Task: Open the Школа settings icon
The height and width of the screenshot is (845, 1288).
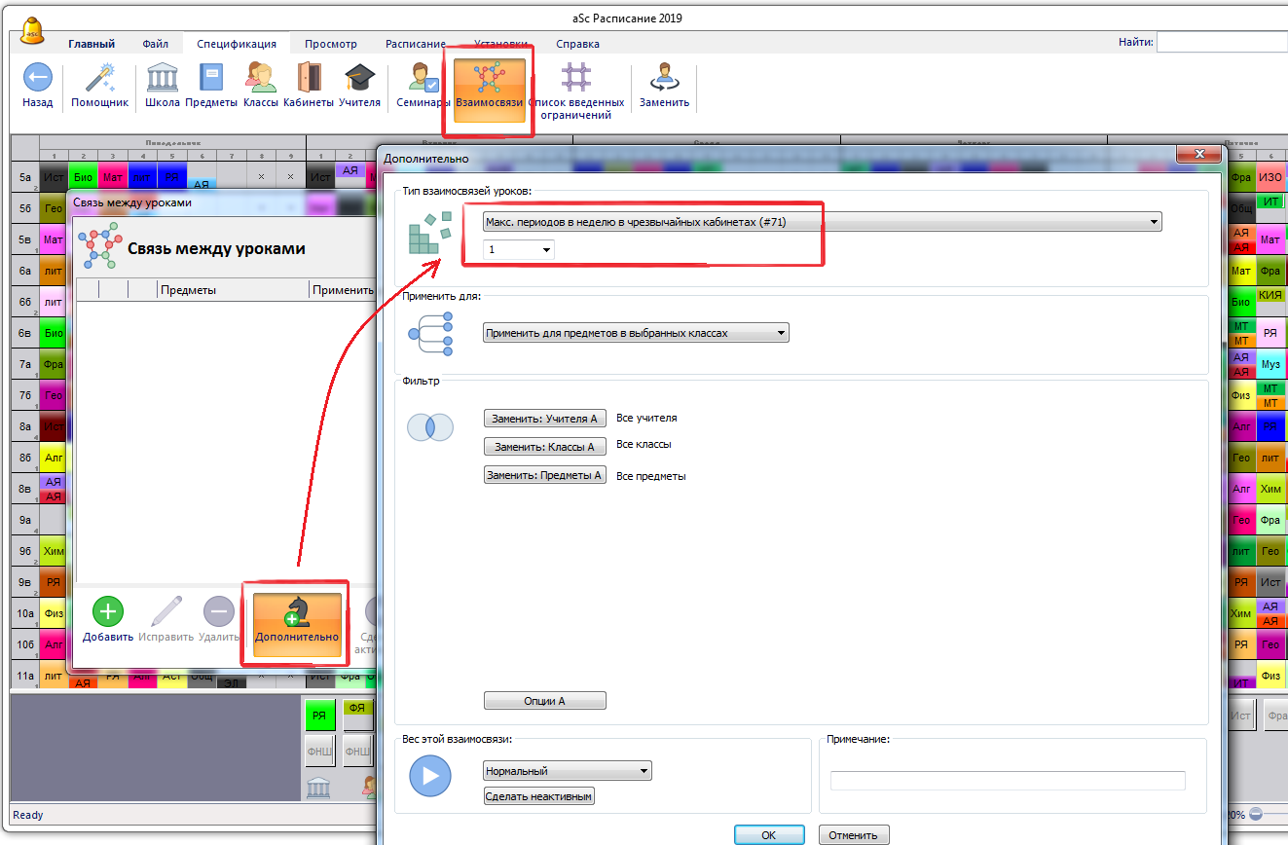Action: 162,79
